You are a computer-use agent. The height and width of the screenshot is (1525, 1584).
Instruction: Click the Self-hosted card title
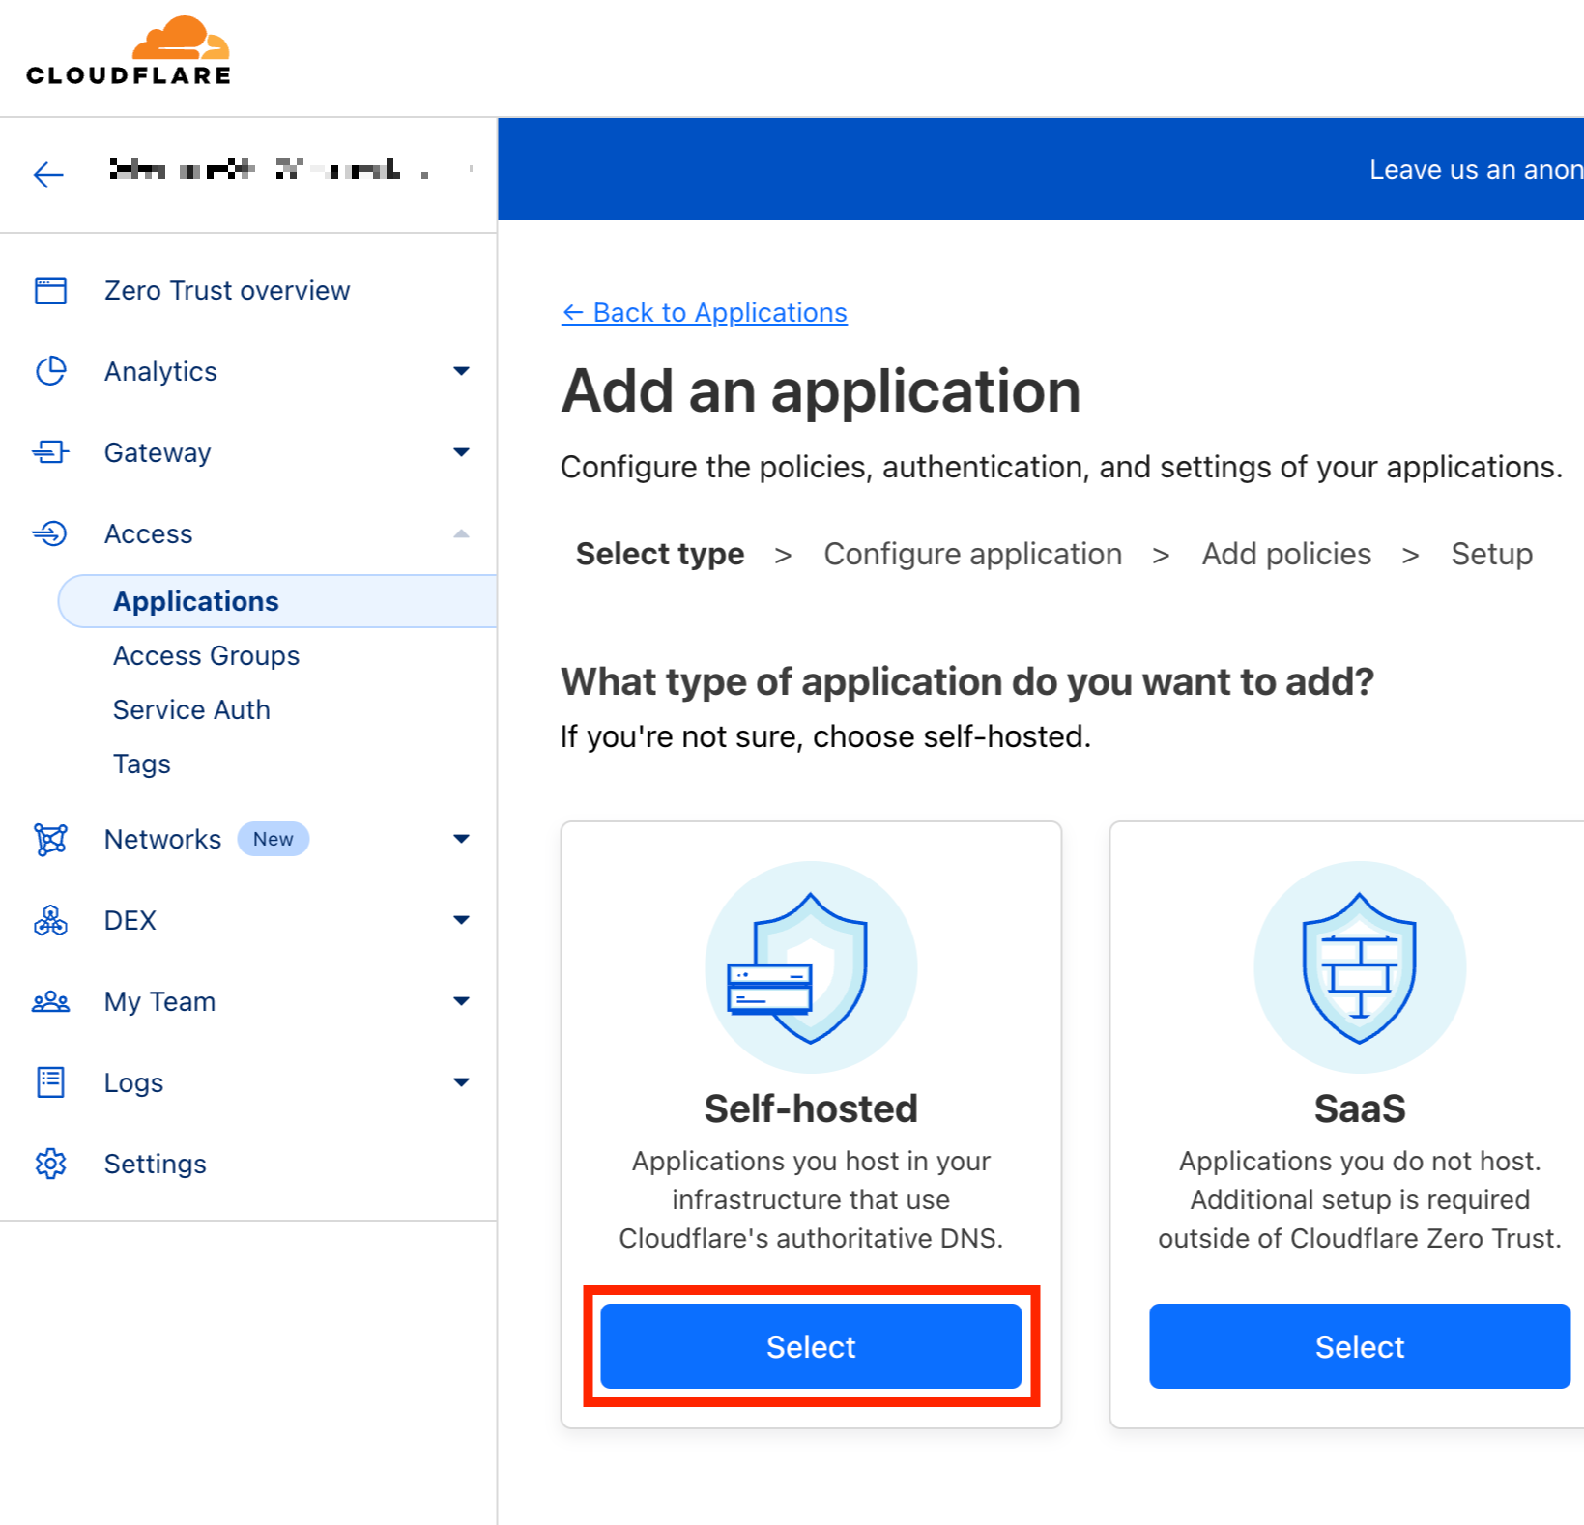[811, 1108]
